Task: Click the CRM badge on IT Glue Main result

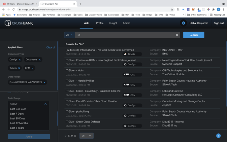Action: click(132, 75)
